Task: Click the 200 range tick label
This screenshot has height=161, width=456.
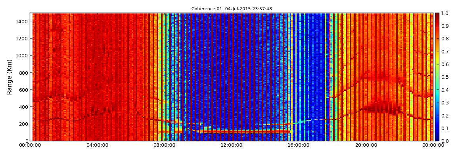Action: tap(23, 124)
